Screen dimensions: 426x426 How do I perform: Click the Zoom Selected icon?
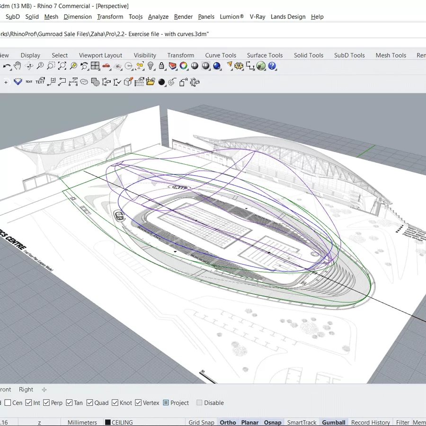(x=73, y=66)
